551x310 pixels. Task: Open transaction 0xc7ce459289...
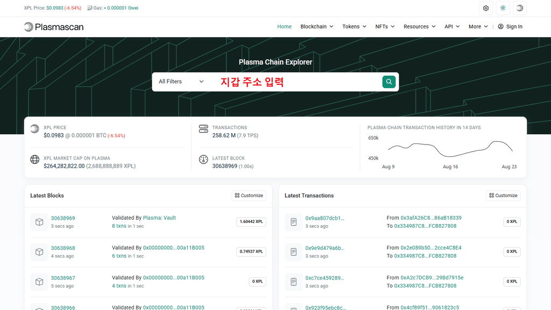pos(324,278)
